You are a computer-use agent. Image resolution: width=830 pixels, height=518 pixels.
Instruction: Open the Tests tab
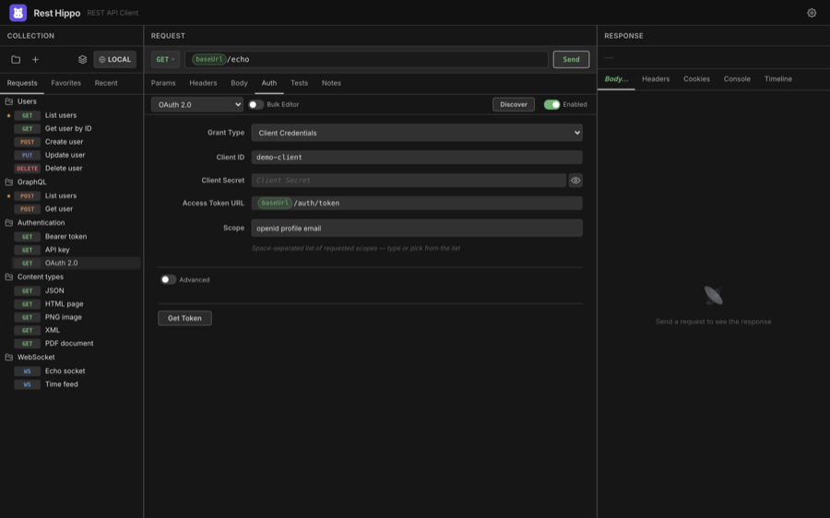(299, 83)
